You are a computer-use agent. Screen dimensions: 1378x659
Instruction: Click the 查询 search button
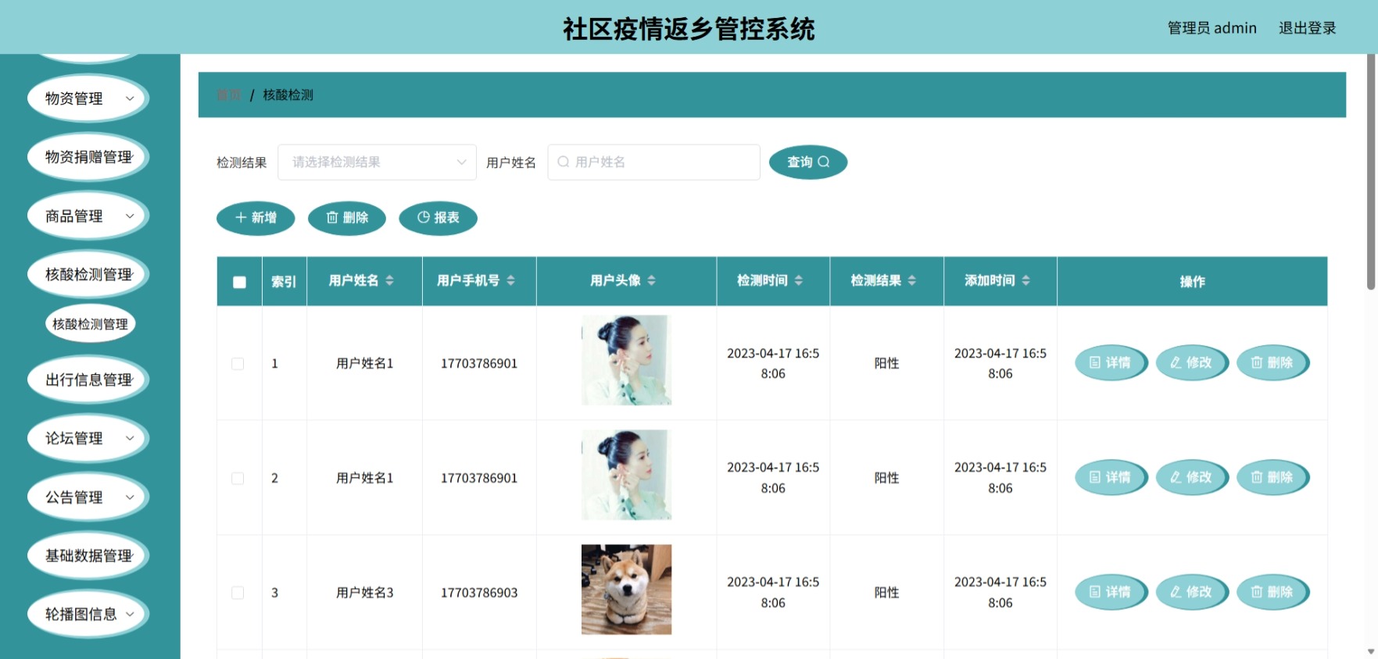coord(807,162)
